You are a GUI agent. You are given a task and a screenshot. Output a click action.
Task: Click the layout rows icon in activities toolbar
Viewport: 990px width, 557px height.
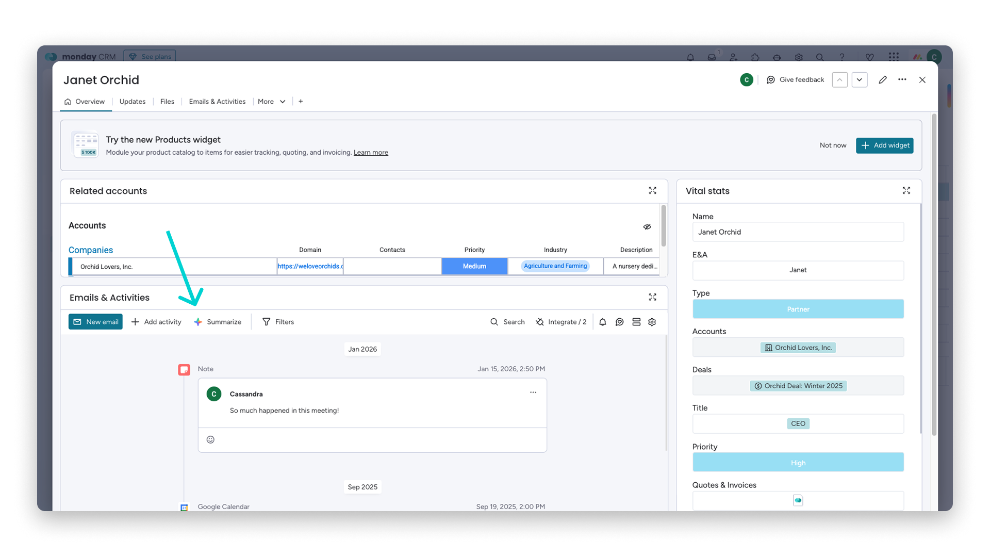coord(636,322)
